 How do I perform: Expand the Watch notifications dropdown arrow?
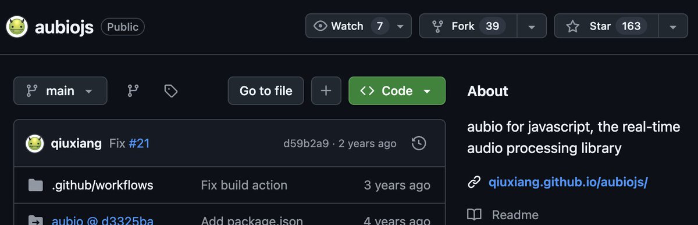point(400,26)
